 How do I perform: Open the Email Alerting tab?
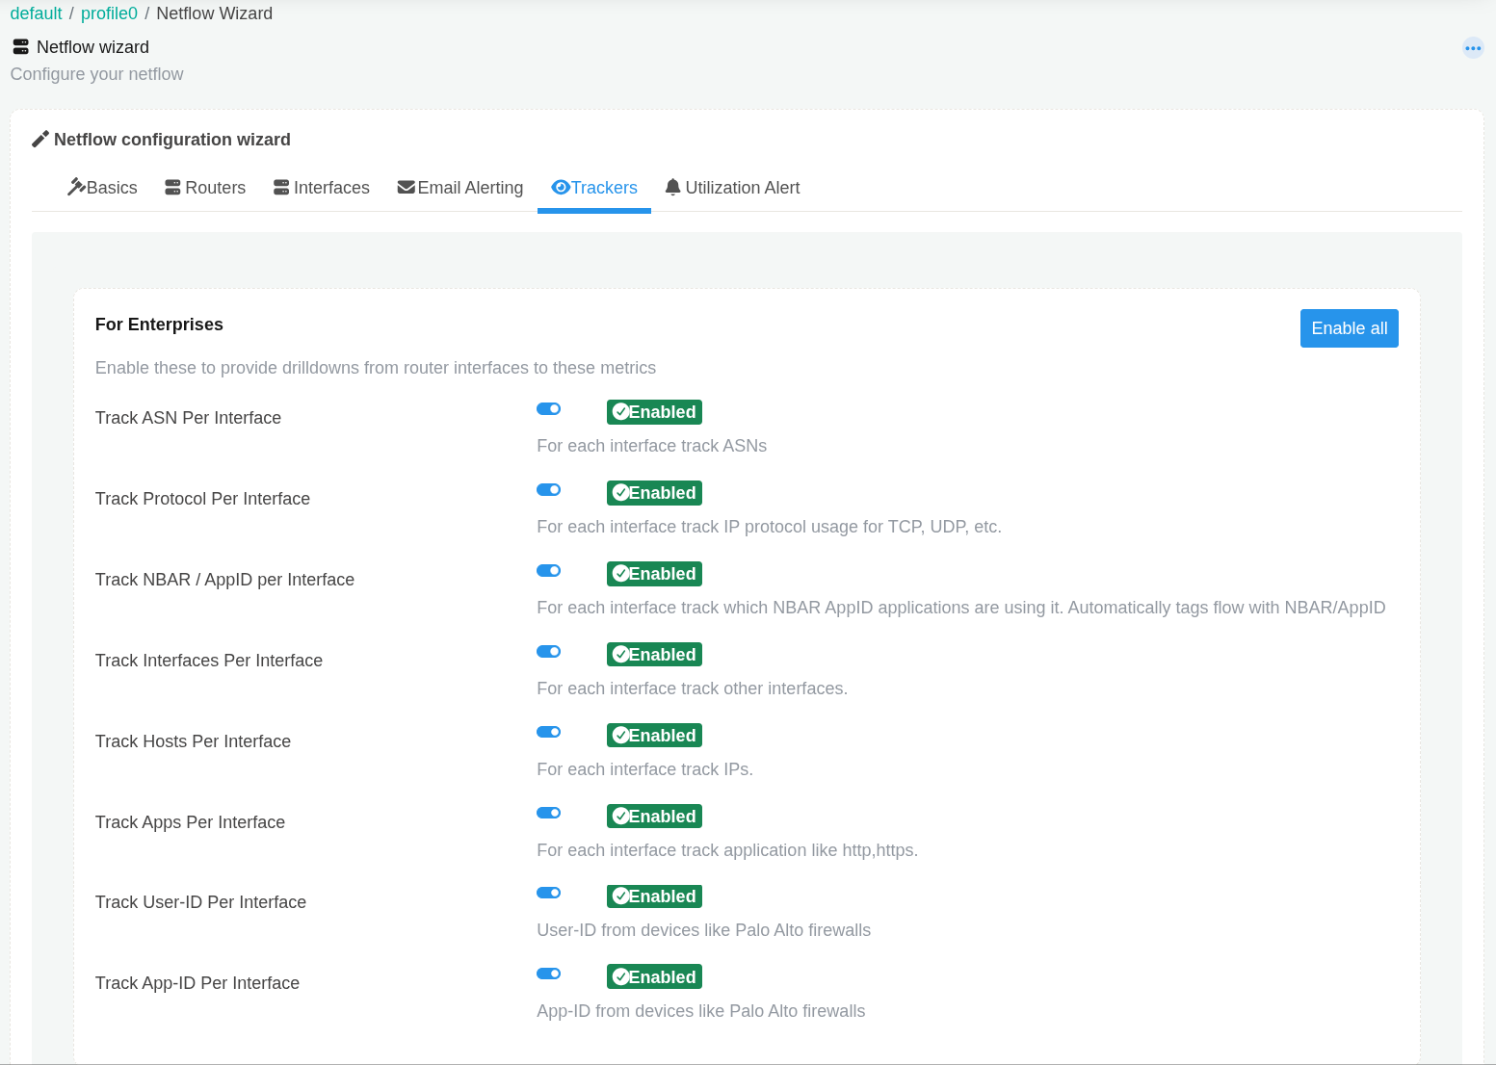pos(460,188)
